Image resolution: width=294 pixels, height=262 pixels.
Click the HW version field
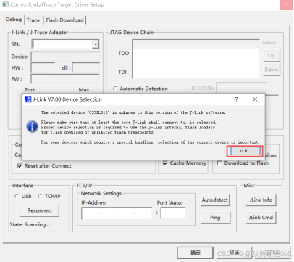[x=43, y=67]
